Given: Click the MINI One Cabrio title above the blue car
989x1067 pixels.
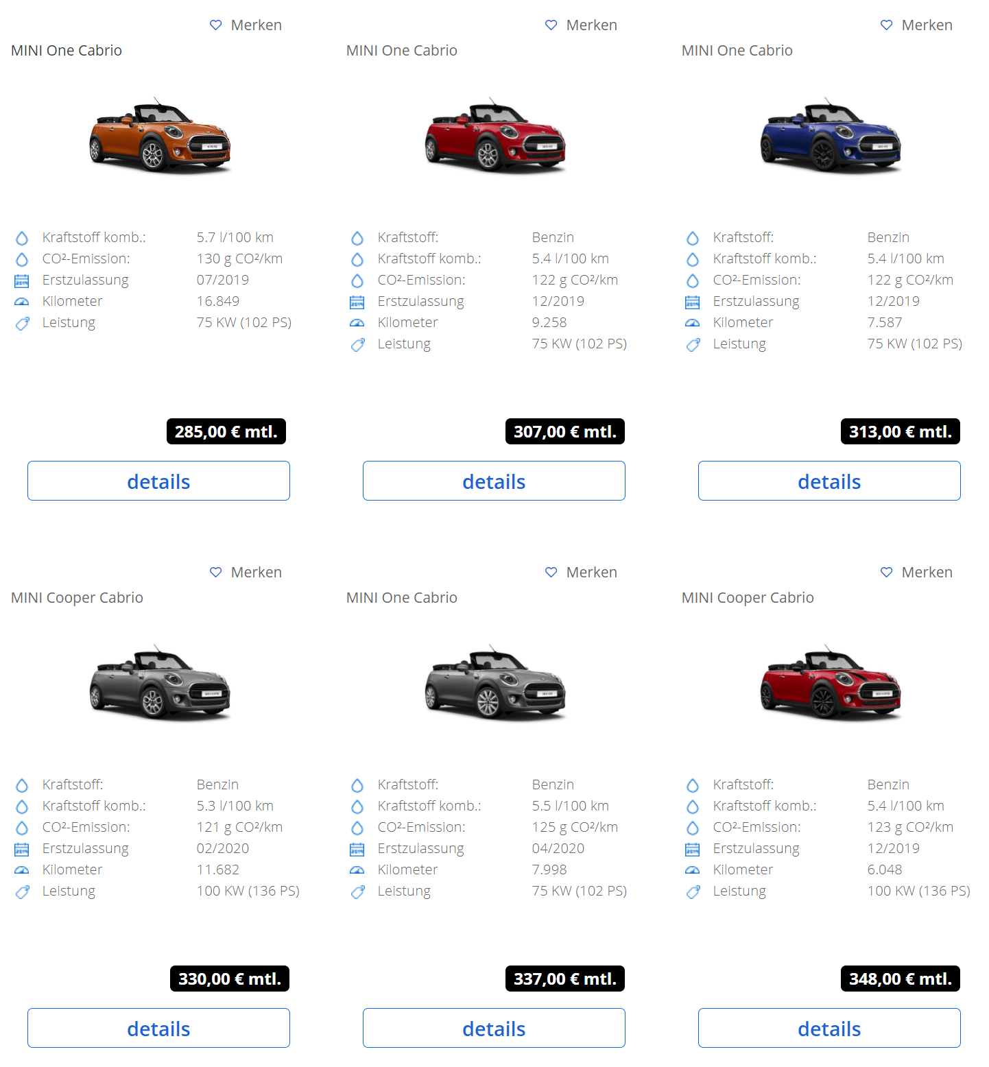Looking at the screenshot, I should point(737,50).
